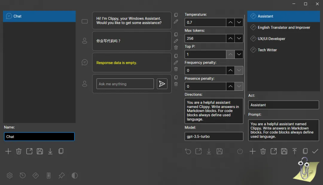Screen dimensions: 323x185
Task: Add a new act with the plus icon under Prompt
Action: point(252,152)
